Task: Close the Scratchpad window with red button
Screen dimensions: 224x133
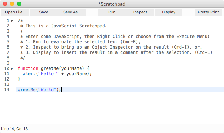Action: tap(5, 4)
